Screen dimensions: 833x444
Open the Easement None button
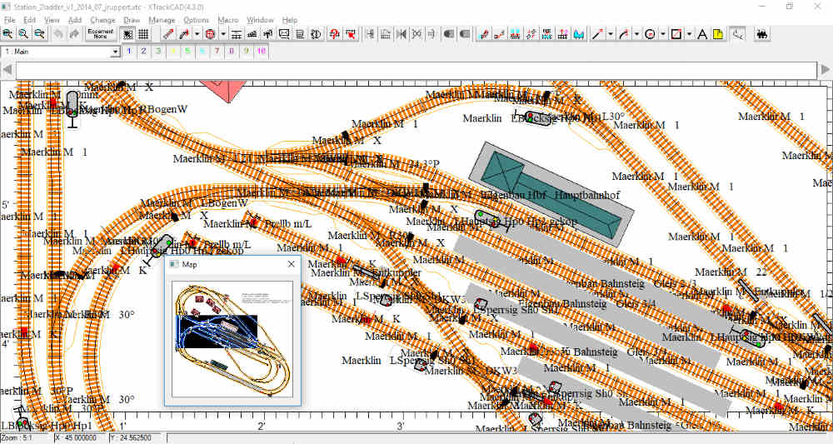click(101, 34)
